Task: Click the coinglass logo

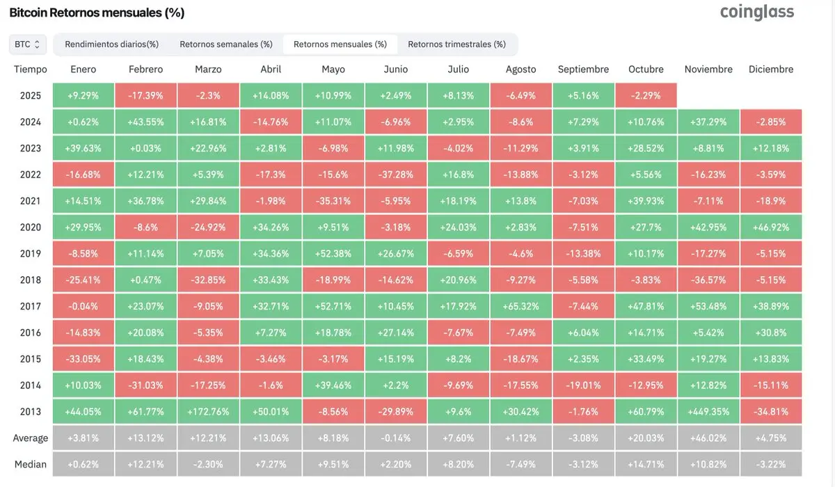Action: pyautogui.click(x=756, y=12)
